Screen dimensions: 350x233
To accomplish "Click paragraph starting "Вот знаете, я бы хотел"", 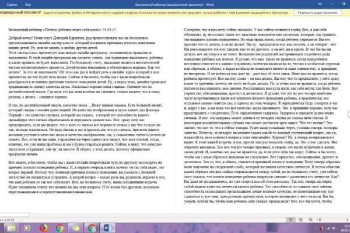I will pos(87,177).
